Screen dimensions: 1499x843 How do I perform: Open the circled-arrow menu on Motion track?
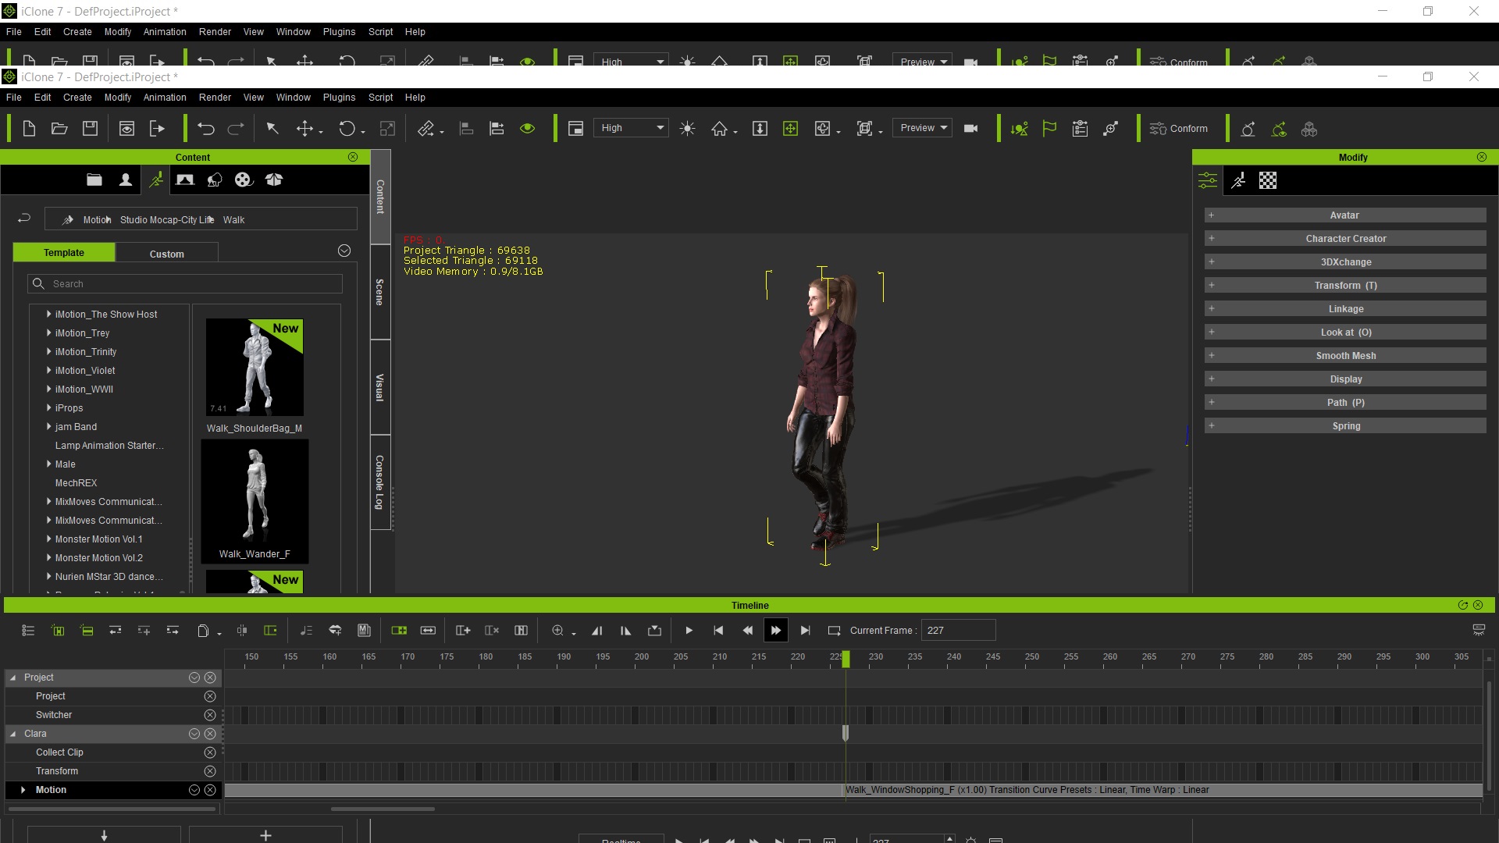(194, 790)
